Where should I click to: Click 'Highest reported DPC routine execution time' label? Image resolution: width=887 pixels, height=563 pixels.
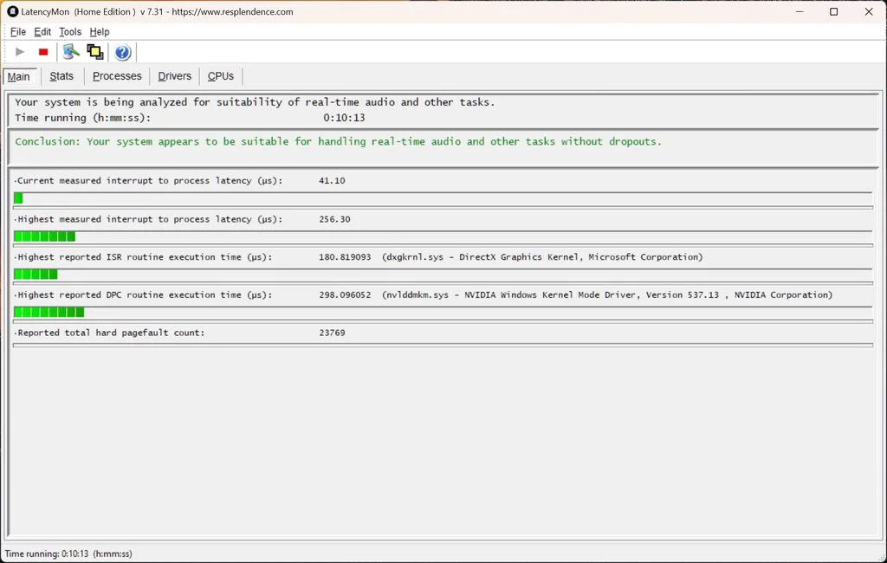145,294
